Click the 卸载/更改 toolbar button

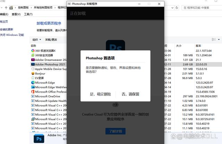point(51,40)
